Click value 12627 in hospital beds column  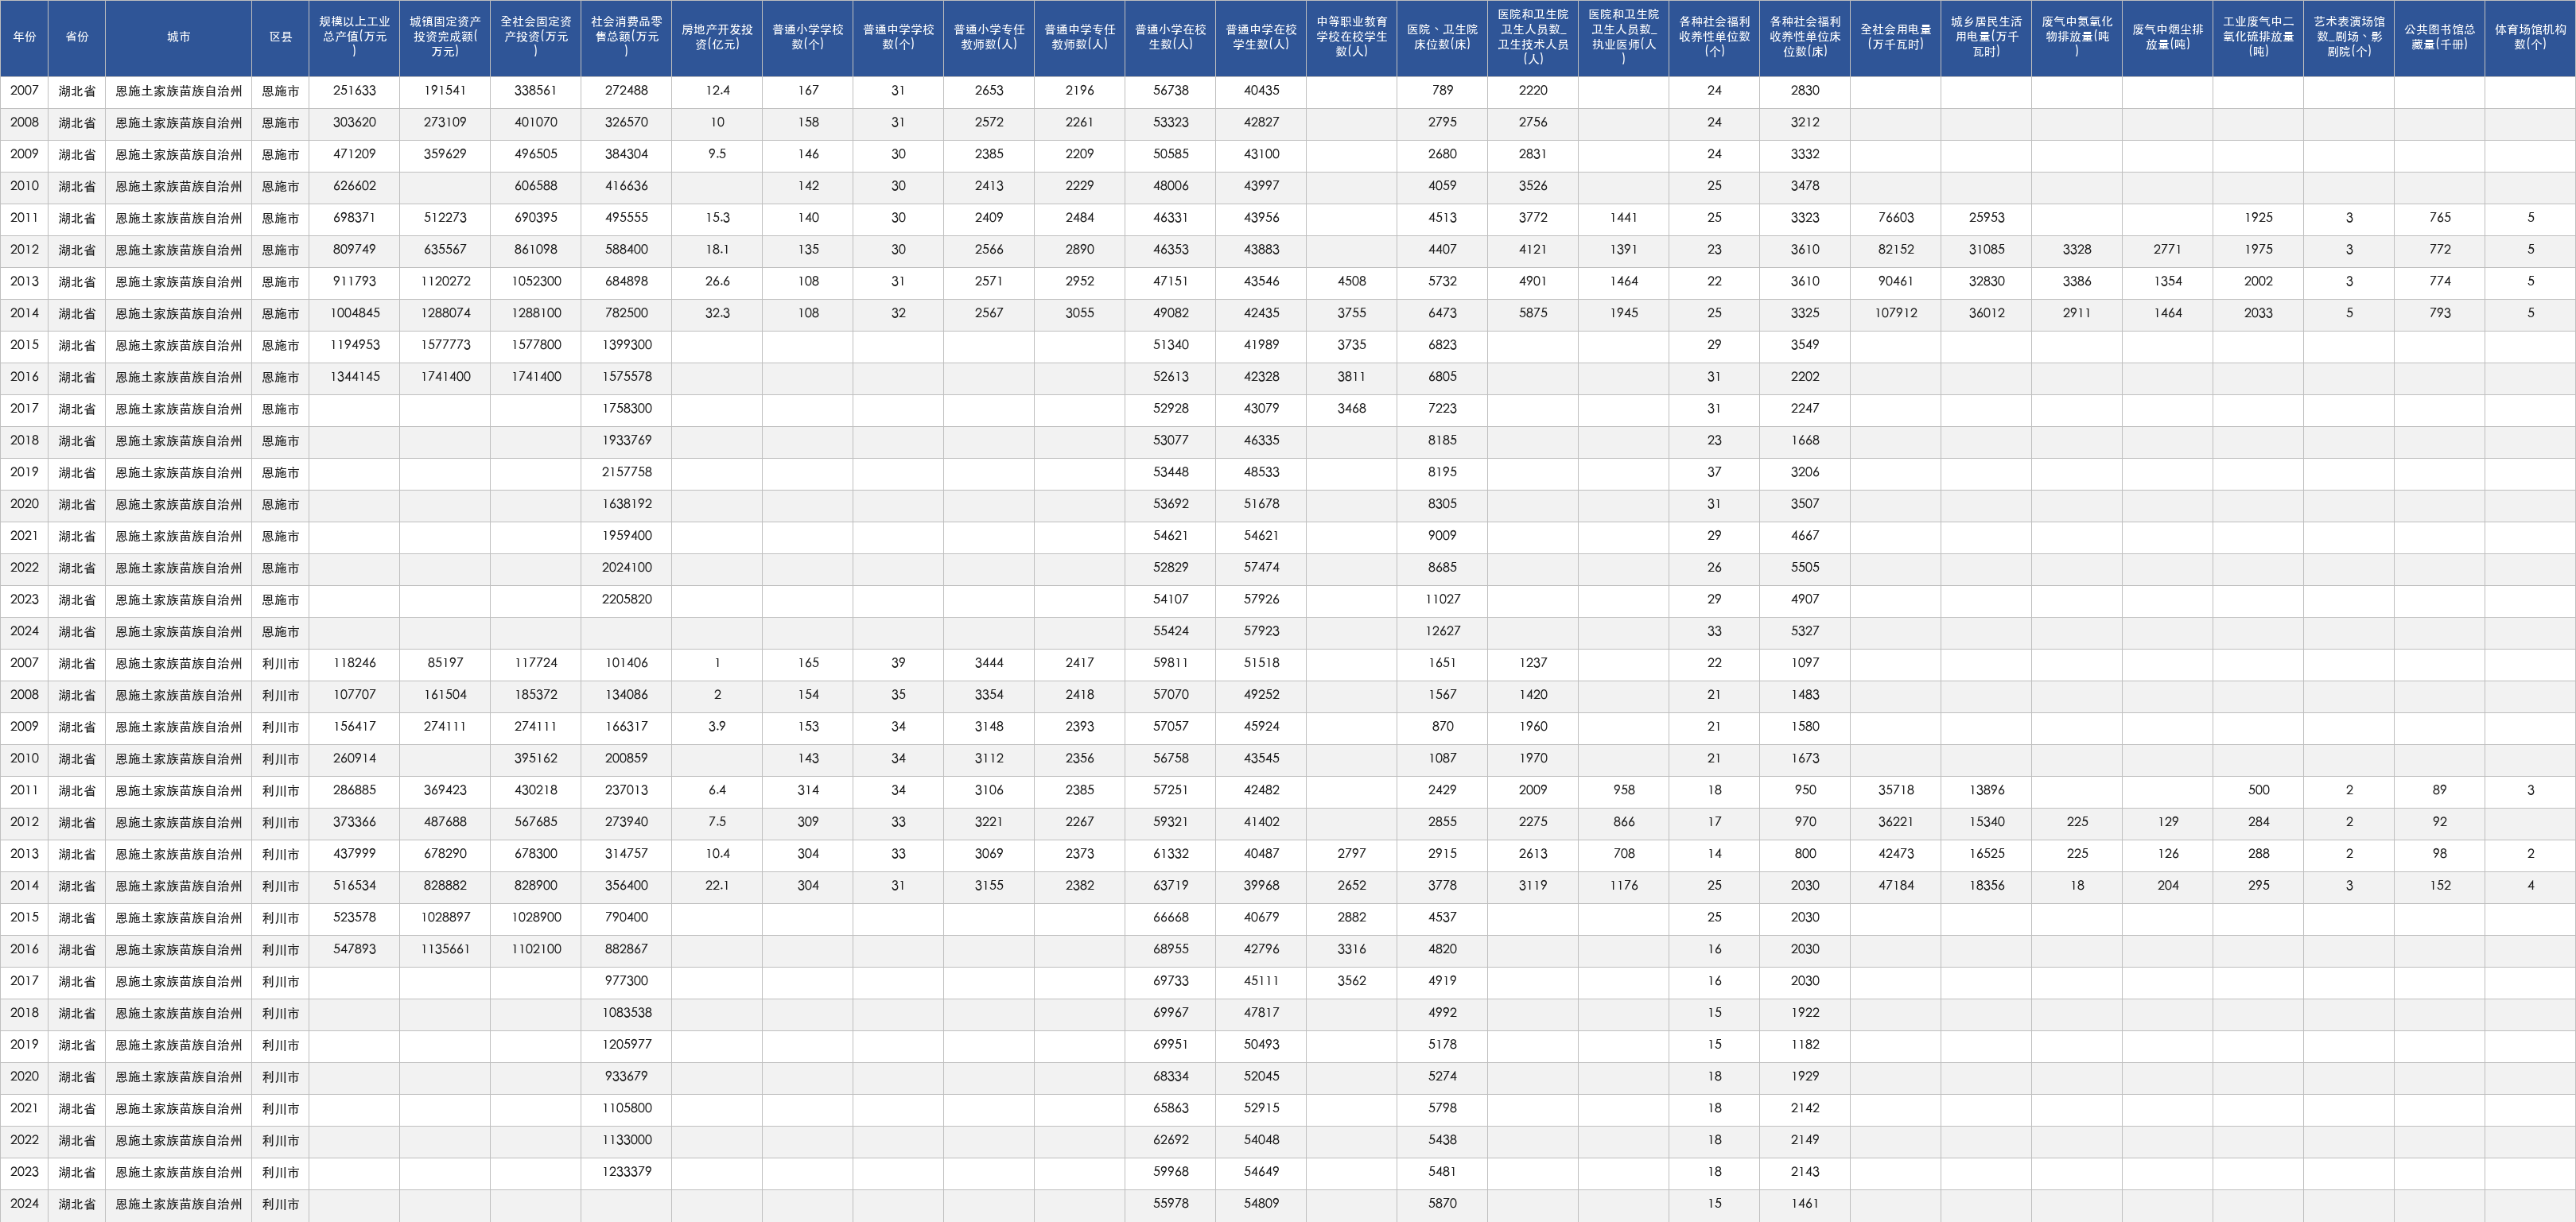pyautogui.click(x=1442, y=631)
